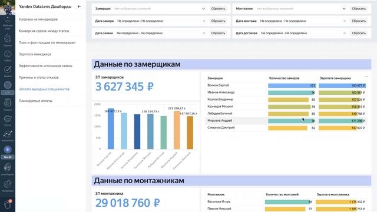Click the 29 018 760 ₽ indicator value

tap(127, 203)
